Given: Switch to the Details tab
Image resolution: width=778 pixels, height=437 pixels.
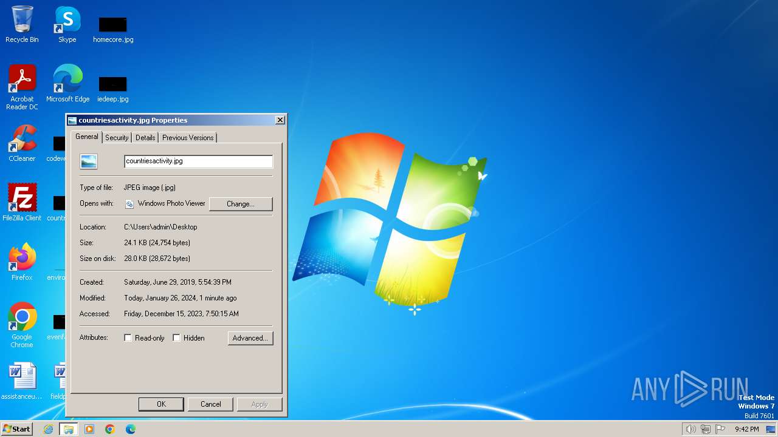Looking at the screenshot, I should click(x=145, y=138).
